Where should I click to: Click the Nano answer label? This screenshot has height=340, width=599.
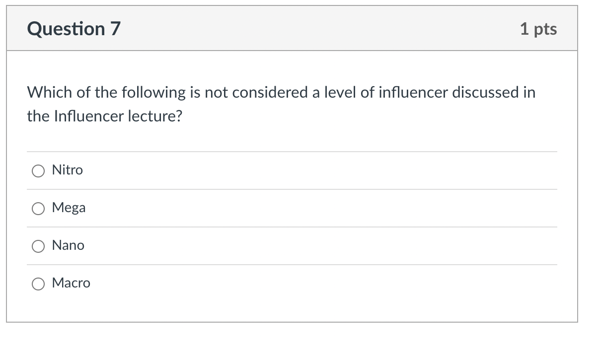click(68, 245)
